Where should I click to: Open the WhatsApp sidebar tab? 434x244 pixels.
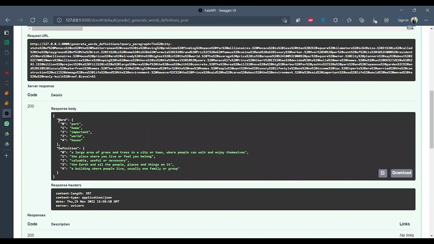coord(6,124)
